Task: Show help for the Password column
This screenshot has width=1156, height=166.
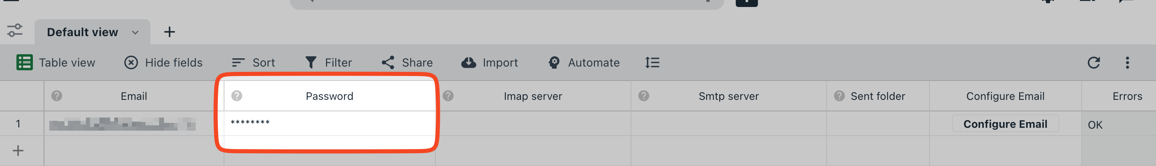Action: coord(236,96)
